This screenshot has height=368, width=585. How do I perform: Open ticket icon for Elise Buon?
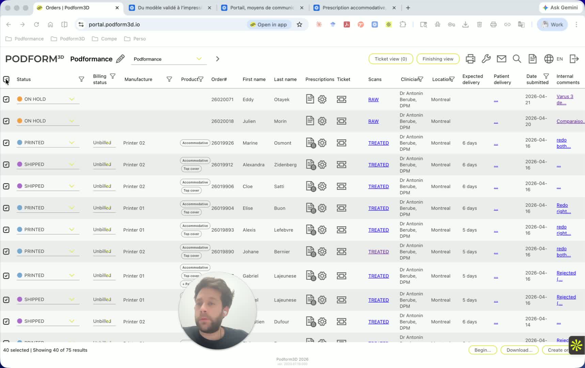click(x=342, y=208)
